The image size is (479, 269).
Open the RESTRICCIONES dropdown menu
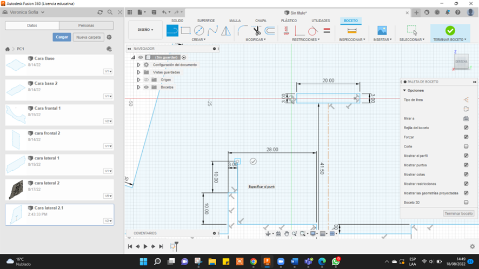(306, 39)
